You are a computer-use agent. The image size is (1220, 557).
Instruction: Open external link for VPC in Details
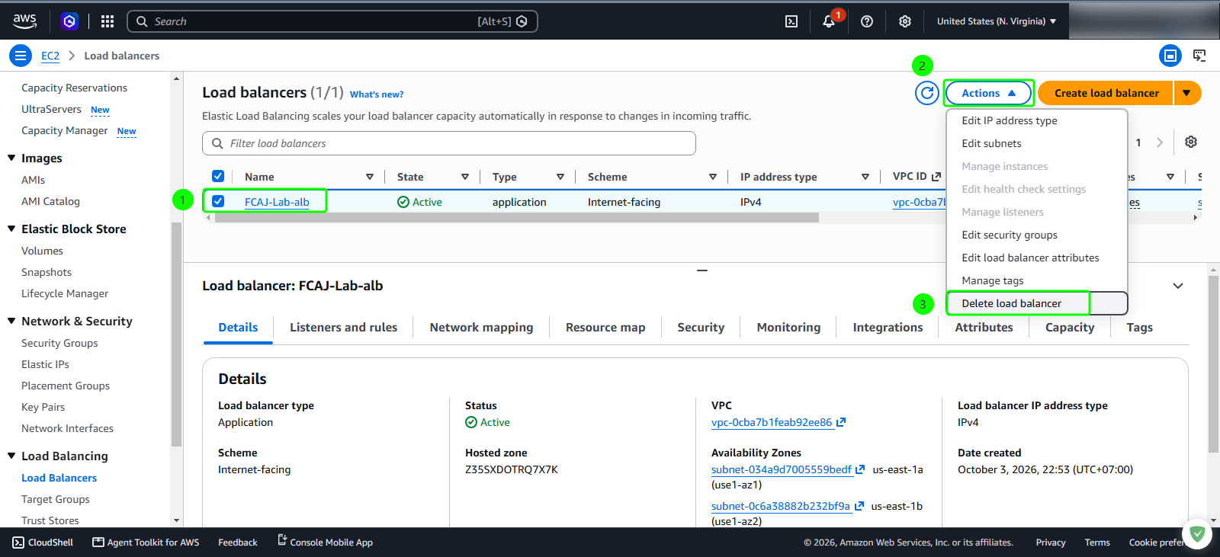pos(841,422)
